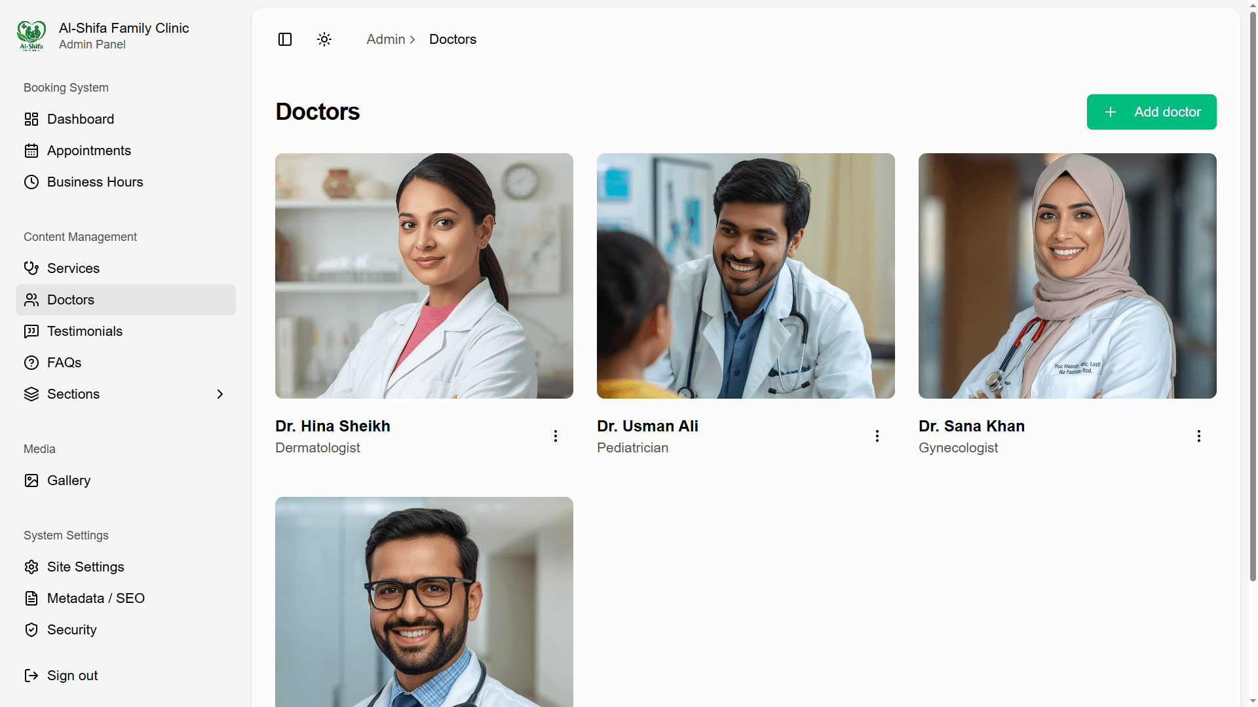Viewport: 1258px width, 707px height.
Task: Switch theme with the sun icon
Action: coord(324,39)
